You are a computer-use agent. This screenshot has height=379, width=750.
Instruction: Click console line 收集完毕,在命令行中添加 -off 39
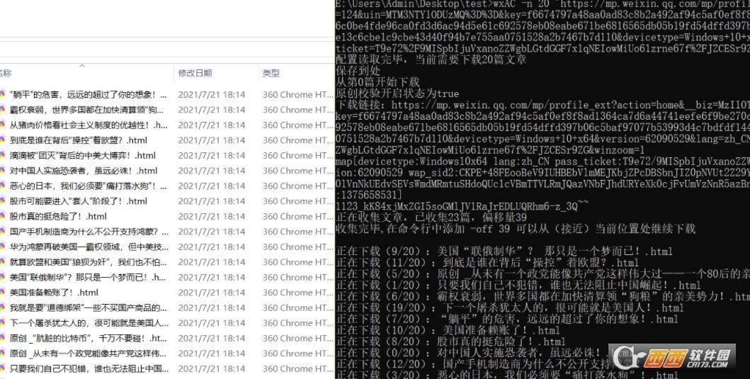pyautogui.click(x=516, y=229)
